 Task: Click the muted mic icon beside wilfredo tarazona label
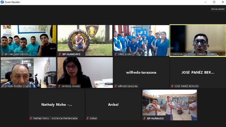[x=115, y=86]
